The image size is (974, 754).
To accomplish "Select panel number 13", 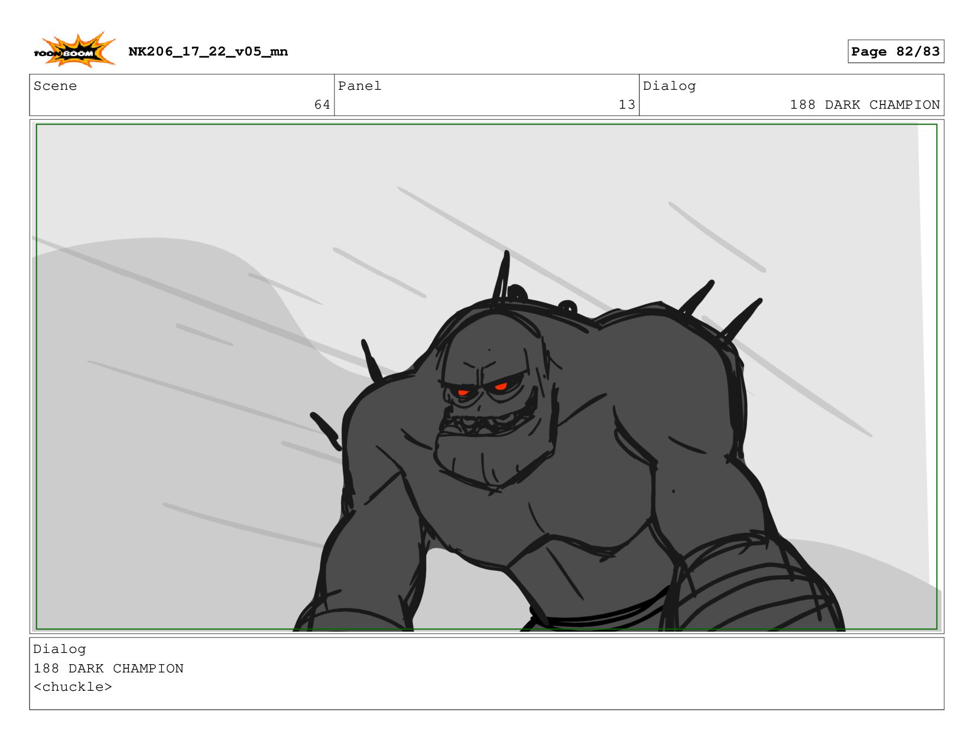I will click(626, 105).
